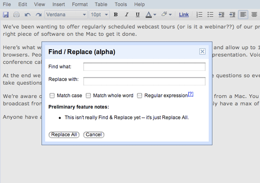260x183 pixels.
Task: Redo the last action
Action: (x=39, y=15)
